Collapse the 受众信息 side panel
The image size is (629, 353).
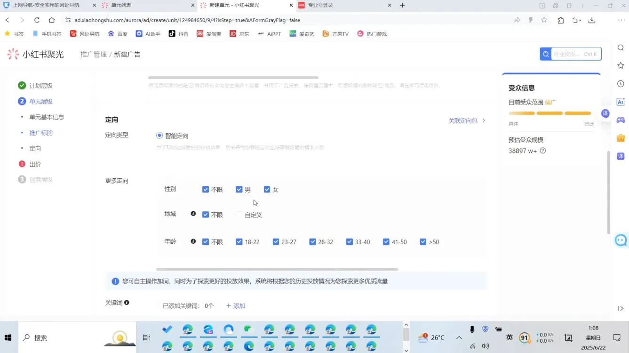[605, 113]
